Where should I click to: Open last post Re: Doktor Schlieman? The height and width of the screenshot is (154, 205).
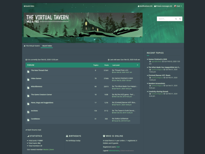pyautogui.click(x=120, y=119)
